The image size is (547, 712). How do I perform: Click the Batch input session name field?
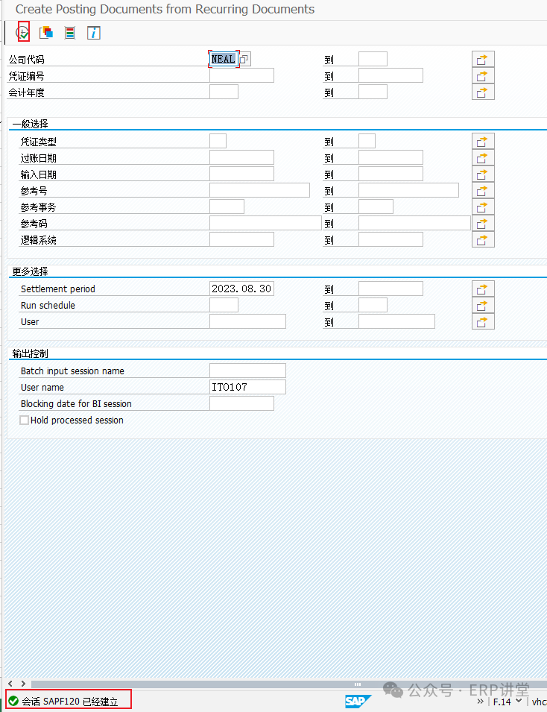click(247, 371)
